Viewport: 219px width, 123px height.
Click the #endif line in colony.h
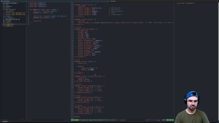pyautogui.click(x=77, y=117)
